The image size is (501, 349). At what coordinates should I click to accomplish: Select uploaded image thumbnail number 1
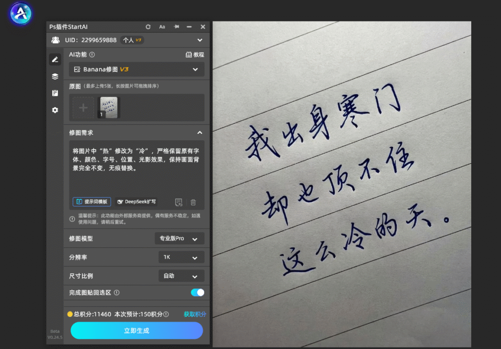point(109,108)
